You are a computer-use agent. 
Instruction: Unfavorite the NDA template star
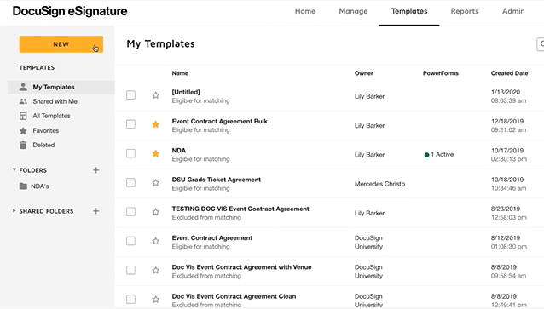click(156, 153)
